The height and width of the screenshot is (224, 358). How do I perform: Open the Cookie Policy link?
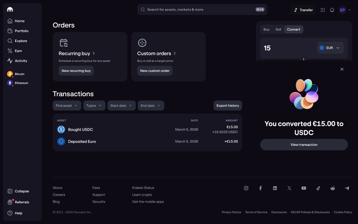343,212
